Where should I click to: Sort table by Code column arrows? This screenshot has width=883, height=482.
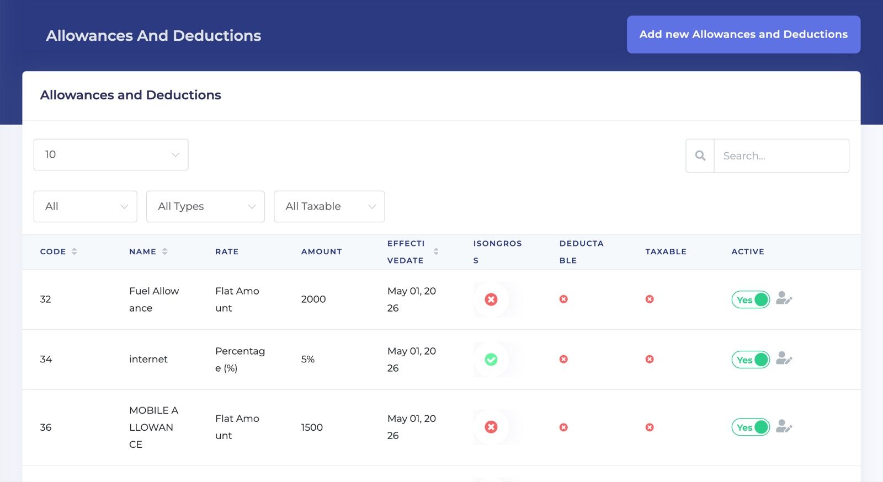tap(74, 251)
